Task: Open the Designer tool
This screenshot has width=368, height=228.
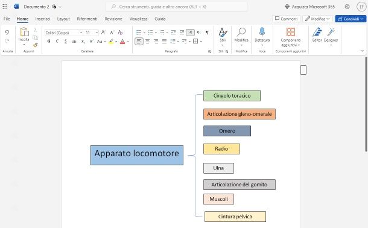Action: coord(331,36)
